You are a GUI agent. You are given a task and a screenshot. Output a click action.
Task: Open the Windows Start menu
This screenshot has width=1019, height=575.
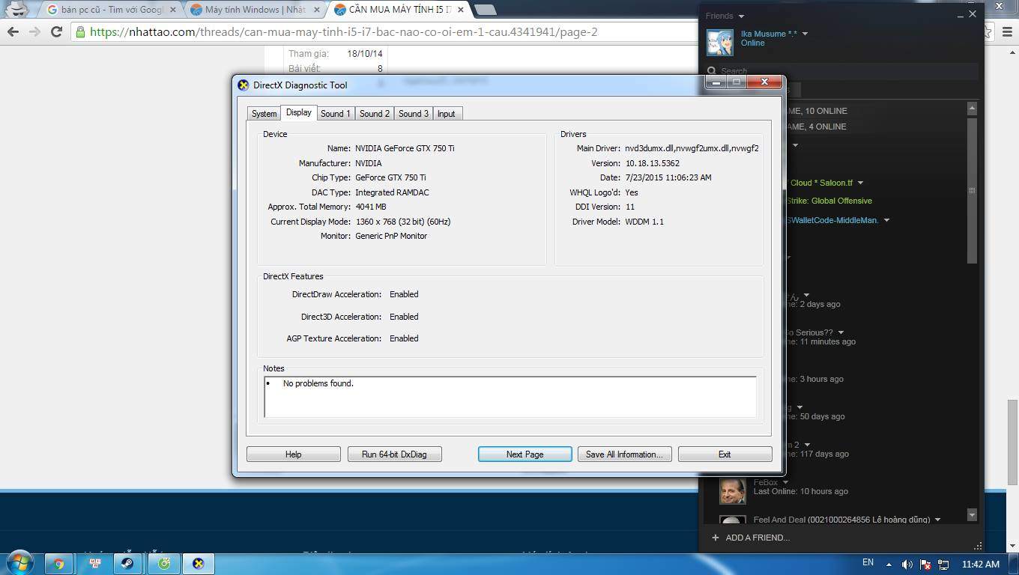point(18,563)
